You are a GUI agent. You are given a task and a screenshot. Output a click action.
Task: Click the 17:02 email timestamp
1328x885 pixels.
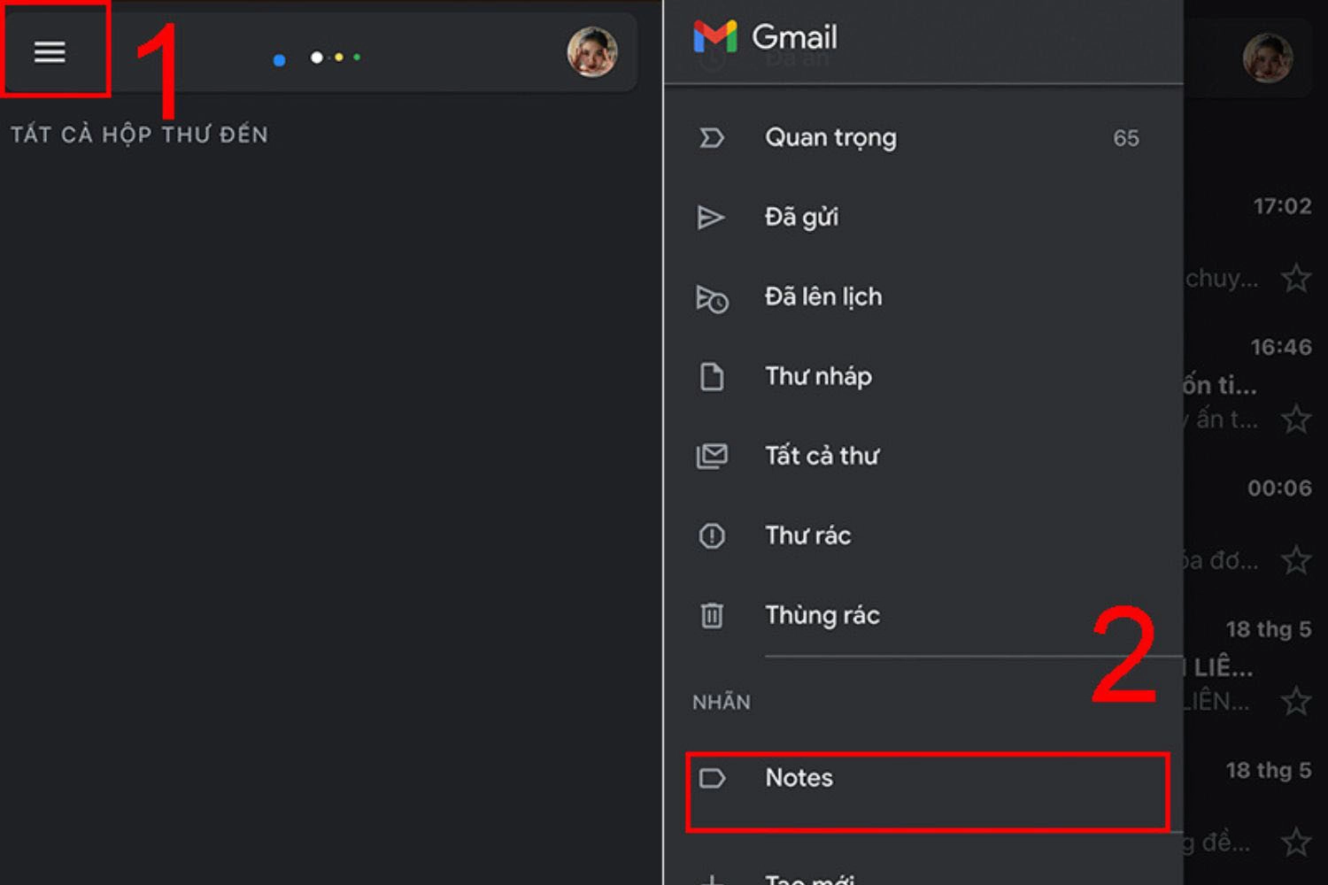1282,206
